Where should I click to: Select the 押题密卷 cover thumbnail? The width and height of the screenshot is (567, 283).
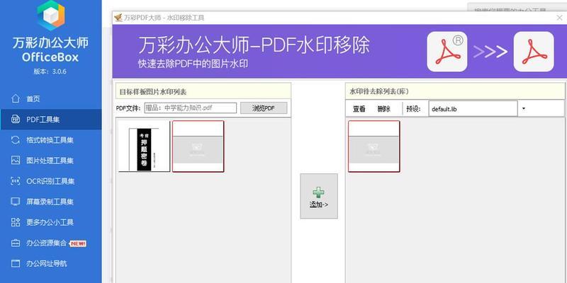pos(145,146)
